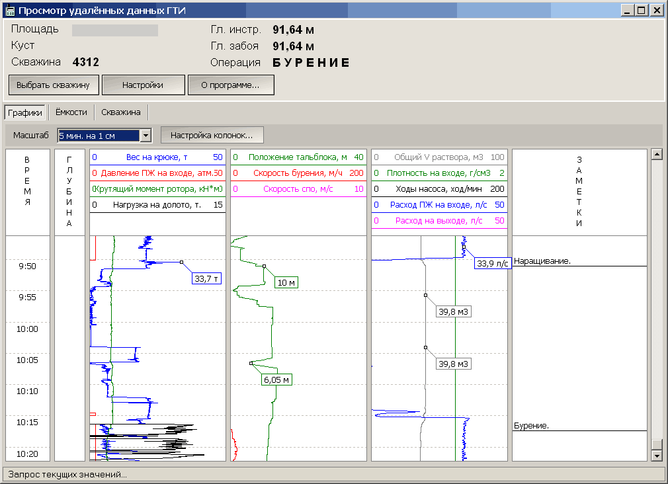Open the Выбрать скважину dialog

pyautogui.click(x=54, y=85)
